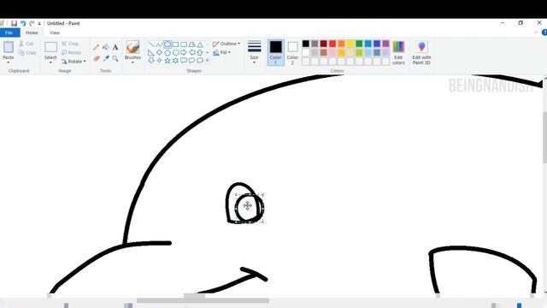Select the Fill with color bucket tool
The width and height of the screenshot is (547, 308).
(106, 47)
